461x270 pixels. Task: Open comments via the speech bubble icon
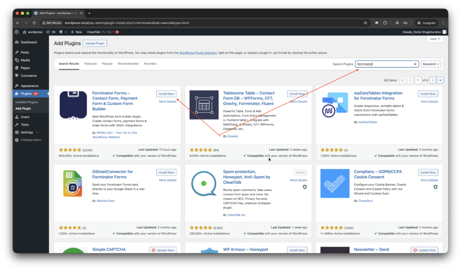[x=62, y=32]
